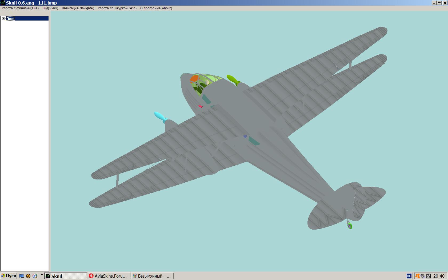Switch to the Sknil taskbar button
Screen dimensions: 448x280
click(x=66, y=276)
